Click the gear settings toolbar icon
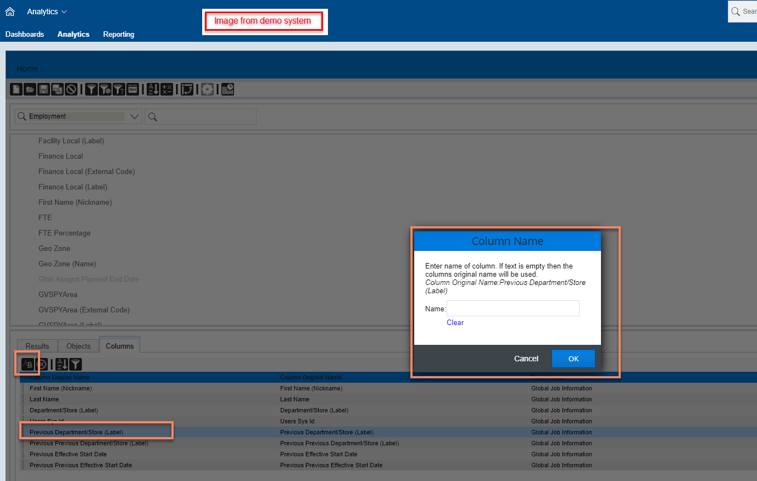Image resolution: width=757 pixels, height=481 pixels. (207, 89)
